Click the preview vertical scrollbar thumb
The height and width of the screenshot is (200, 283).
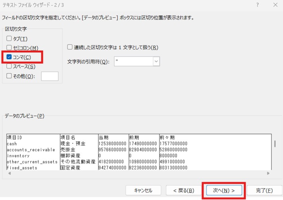click(x=275, y=144)
